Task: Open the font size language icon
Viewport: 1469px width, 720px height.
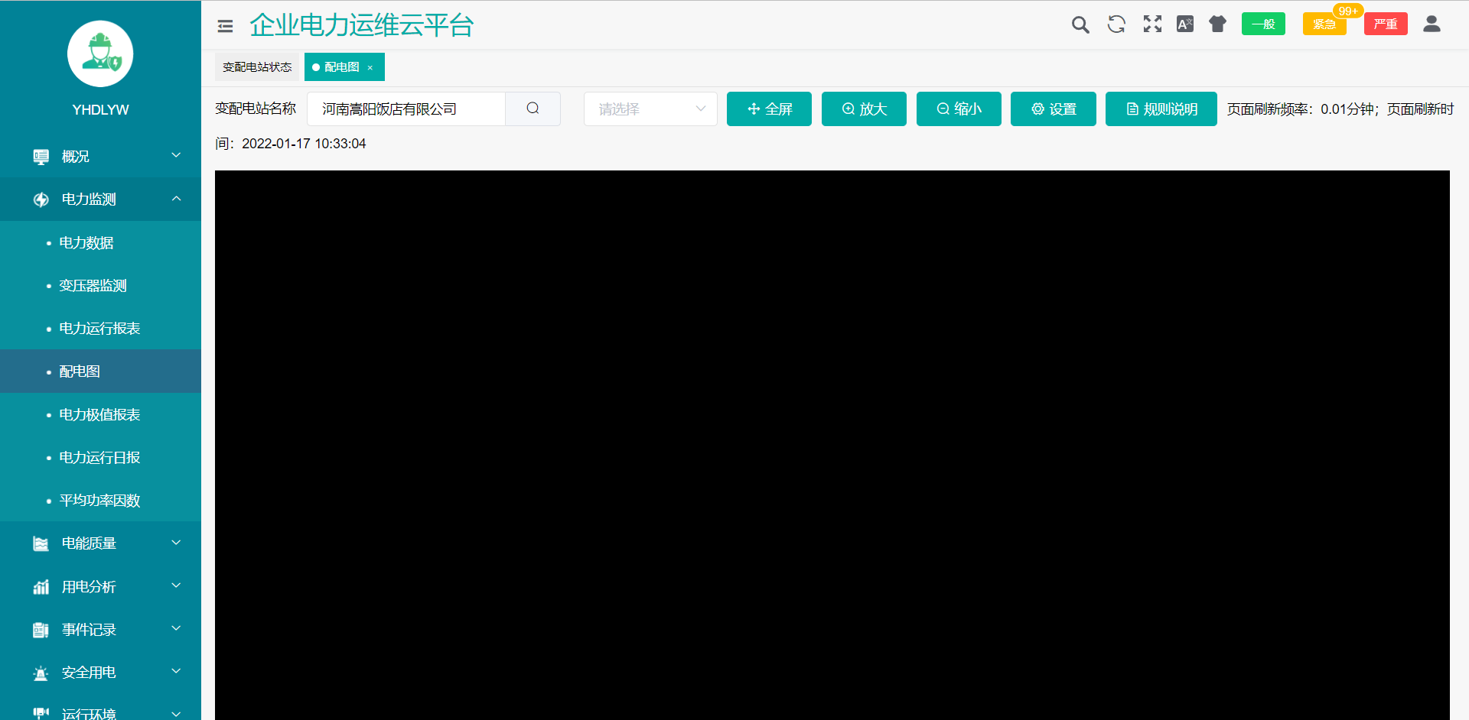Action: pyautogui.click(x=1184, y=24)
